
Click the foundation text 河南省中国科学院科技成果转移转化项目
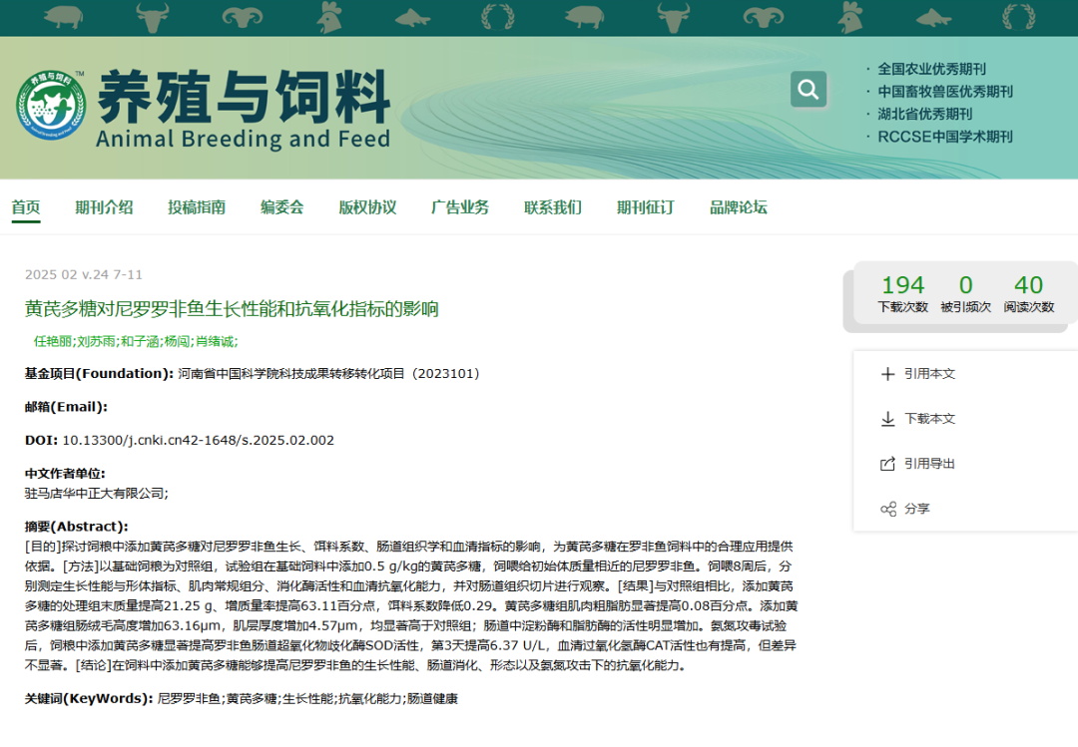[x=291, y=374]
